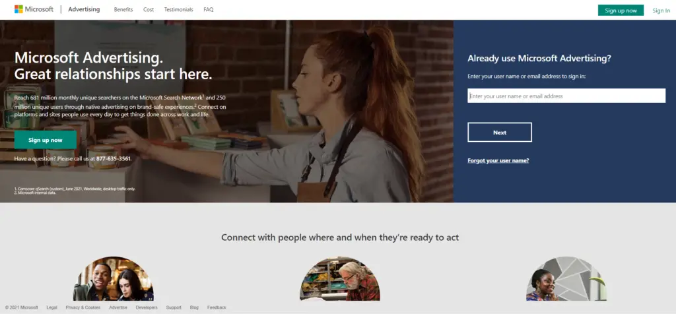The image size is (676, 314).
Task: Open the Blog footer link
Action: click(194, 307)
